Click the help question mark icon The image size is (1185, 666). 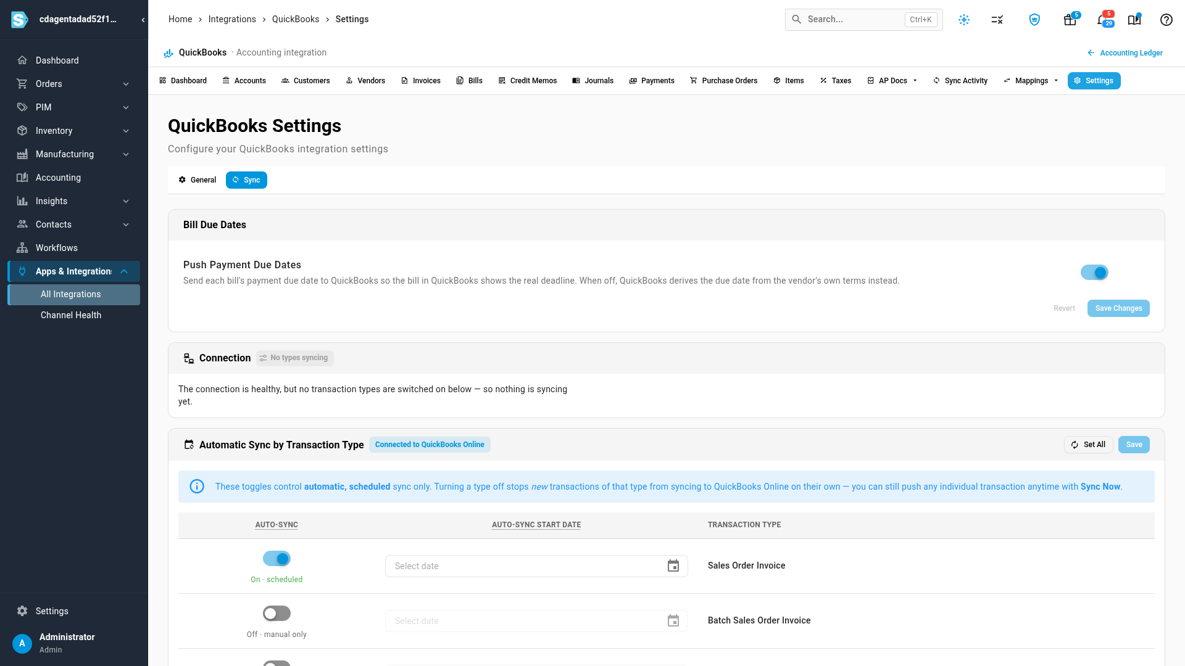1166,20
